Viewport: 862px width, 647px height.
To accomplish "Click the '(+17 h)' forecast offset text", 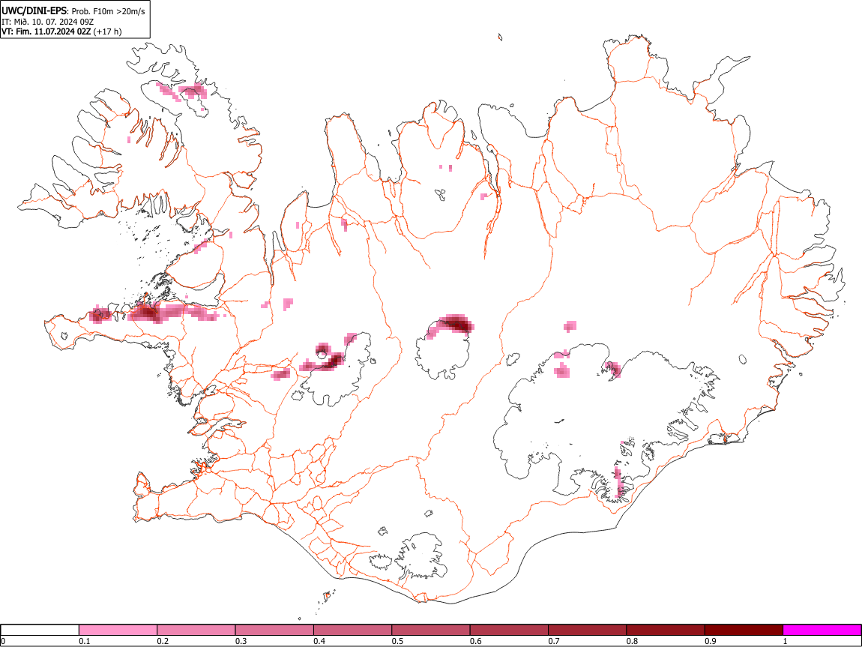I will point(108,31).
